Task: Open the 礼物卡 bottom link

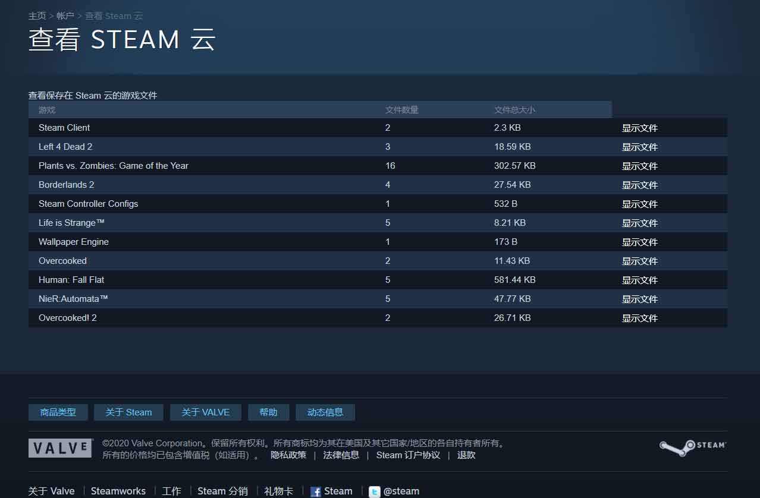Action: [x=279, y=491]
